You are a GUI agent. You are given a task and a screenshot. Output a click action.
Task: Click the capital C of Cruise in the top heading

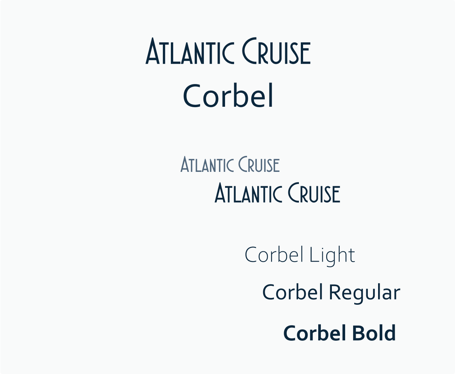click(x=250, y=51)
